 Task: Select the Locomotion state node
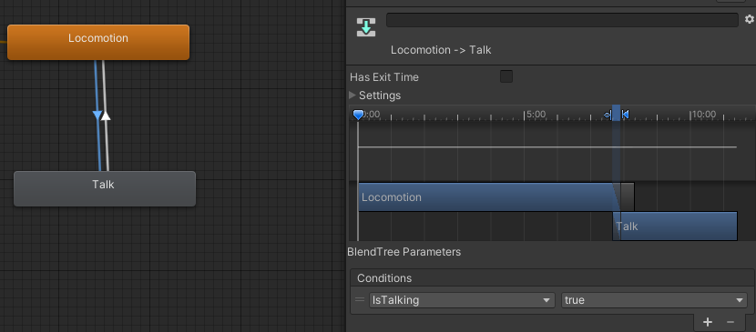(98, 43)
